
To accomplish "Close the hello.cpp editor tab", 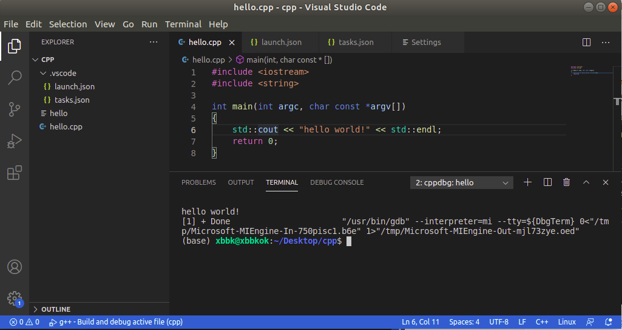I will pyautogui.click(x=232, y=43).
